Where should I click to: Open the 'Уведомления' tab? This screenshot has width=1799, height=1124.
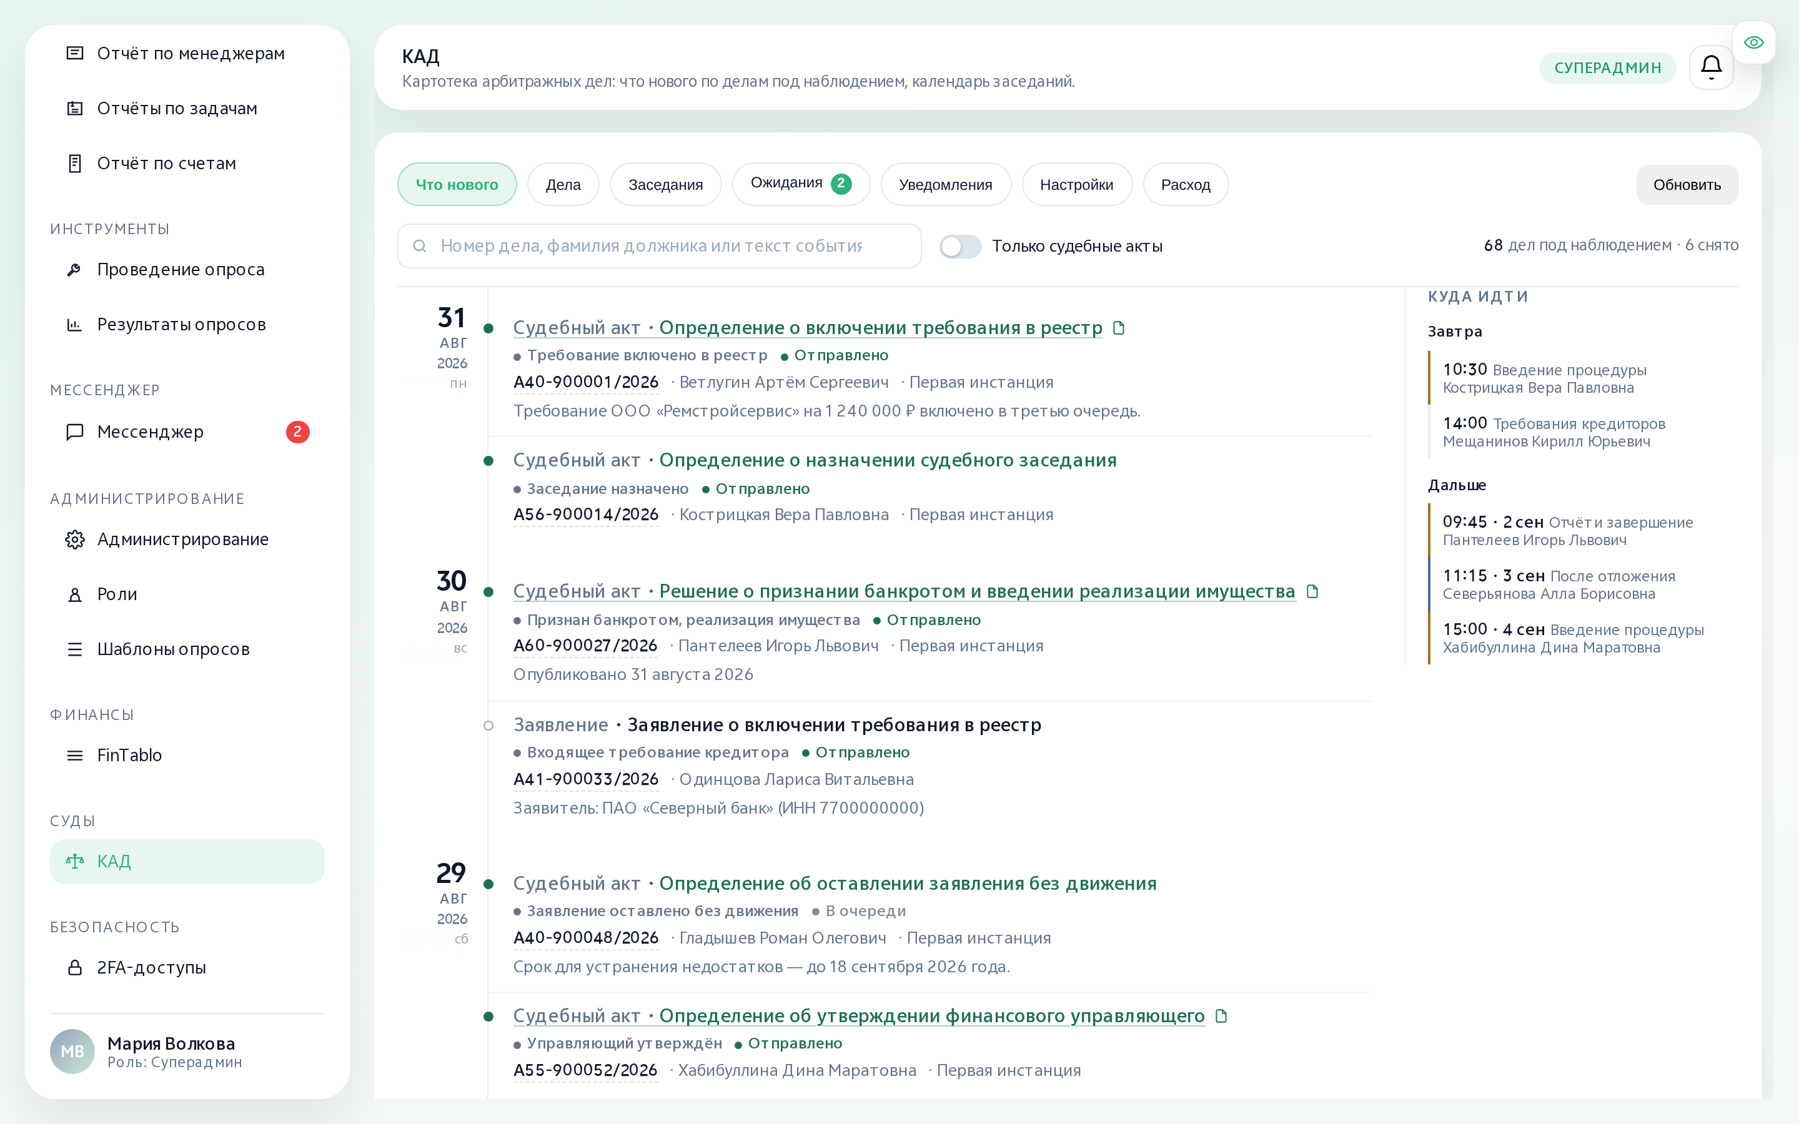coord(946,184)
